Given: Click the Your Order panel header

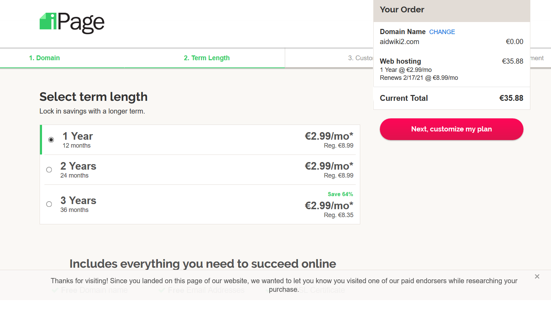Looking at the screenshot, I should (402, 10).
